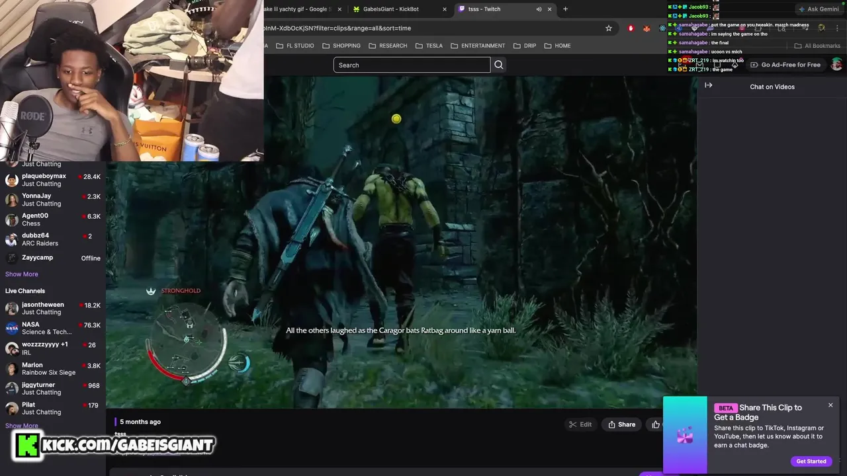Screen dimensions: 847x476
Task: Click Go Ad-Free for Free
Action: point(785,65)
